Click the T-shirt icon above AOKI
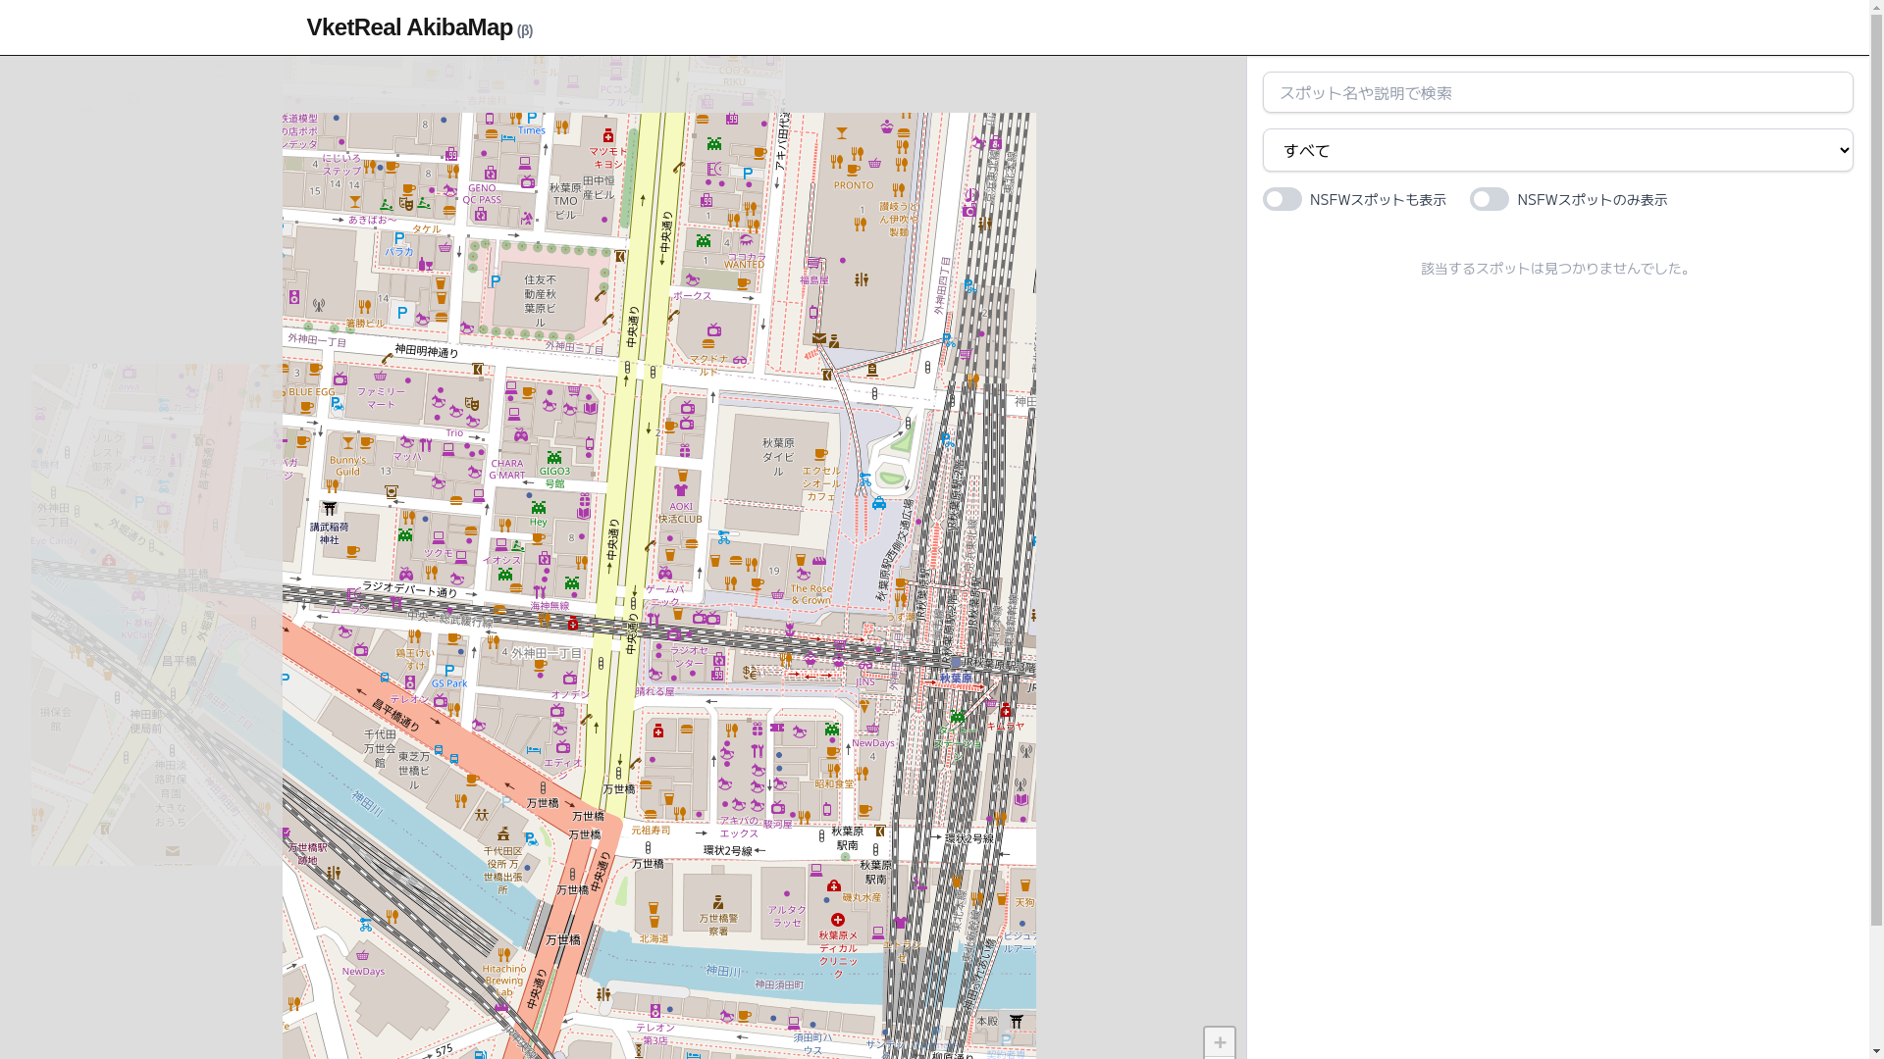Screen dimensions: 1884x1059 pos(681,490)
